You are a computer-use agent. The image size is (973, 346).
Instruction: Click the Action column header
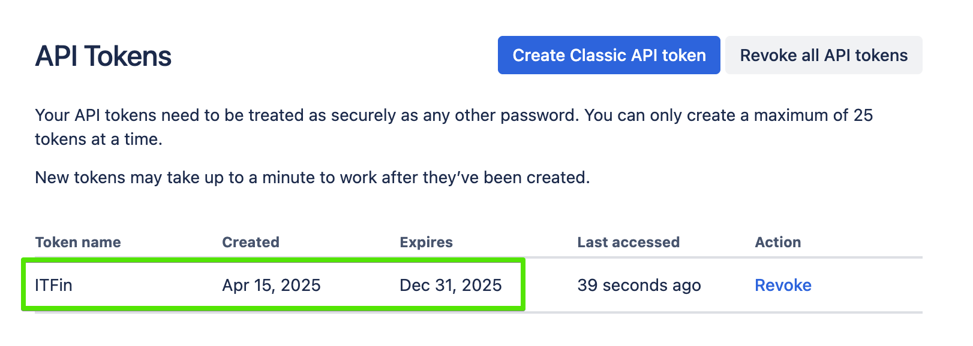[x=777, y=242]
